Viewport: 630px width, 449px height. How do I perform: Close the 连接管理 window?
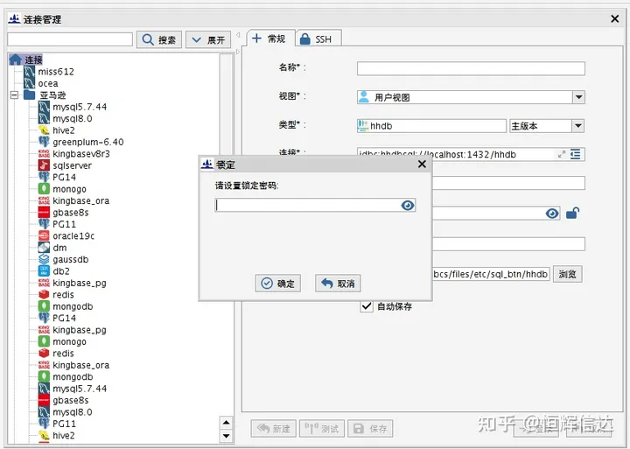click(x=614, y=19)
